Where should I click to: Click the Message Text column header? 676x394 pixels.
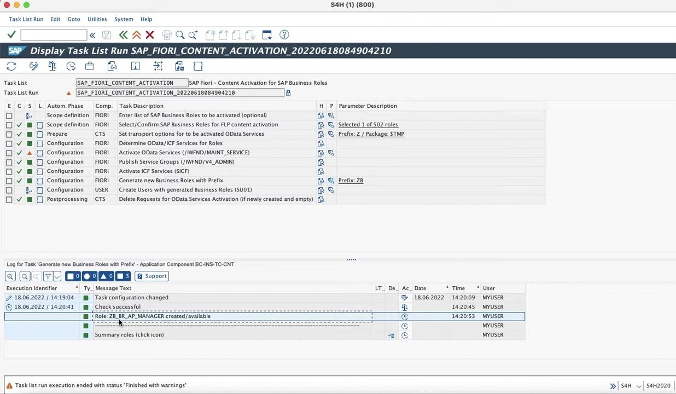pyautogui.click(x=232, y=288)
